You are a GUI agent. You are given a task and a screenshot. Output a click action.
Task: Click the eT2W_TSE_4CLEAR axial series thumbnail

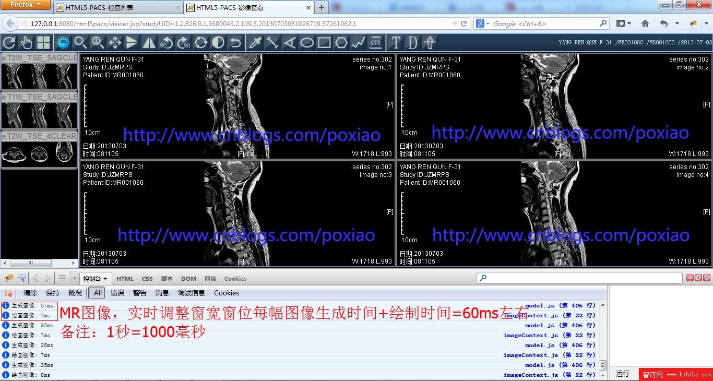(39, 154)
